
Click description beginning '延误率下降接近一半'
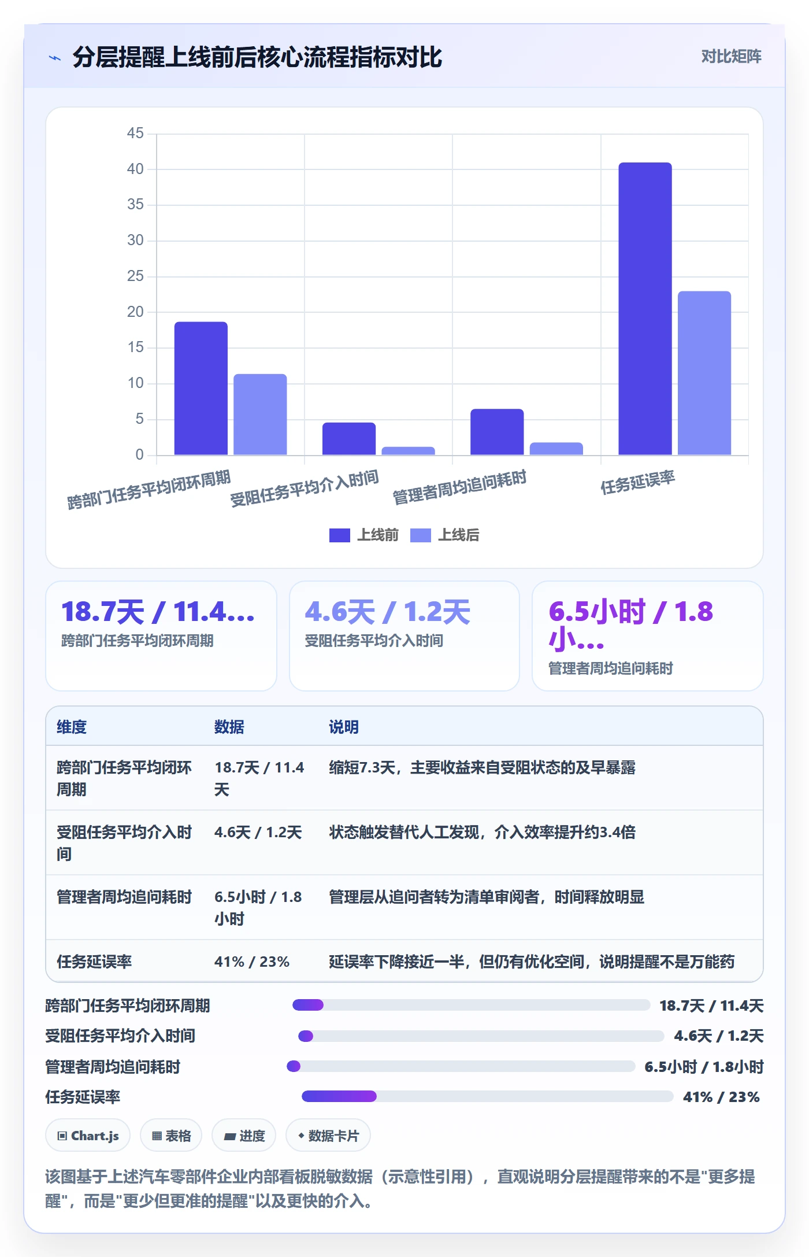point(532,962)
